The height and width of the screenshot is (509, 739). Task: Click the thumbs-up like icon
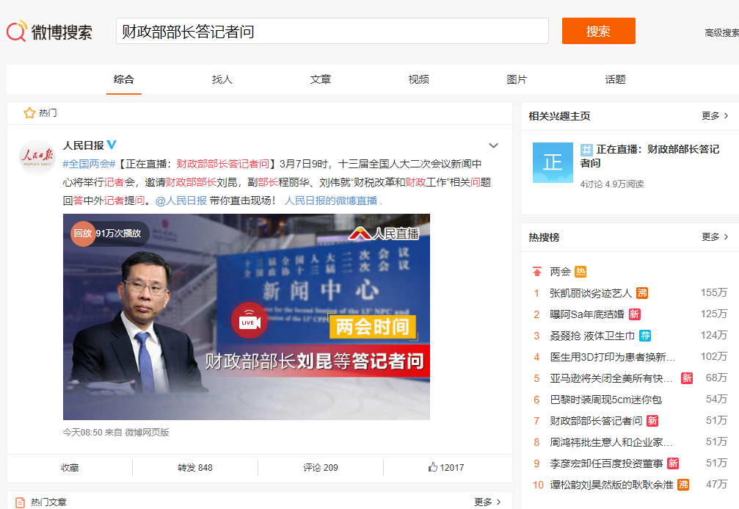coord(433,467)
